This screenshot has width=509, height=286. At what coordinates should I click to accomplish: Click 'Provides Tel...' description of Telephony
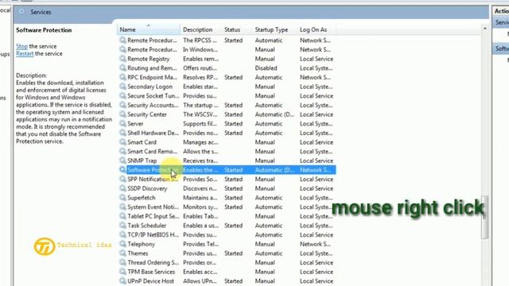point(200,244)
